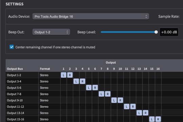Toggle the R cell for Output 5-6

tap(95, 87)
